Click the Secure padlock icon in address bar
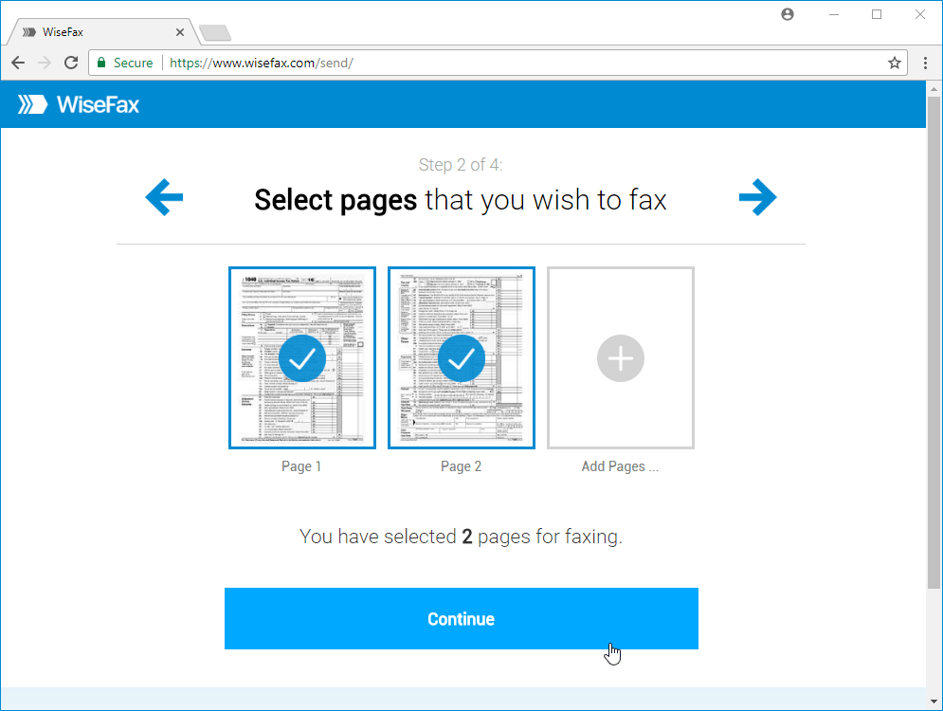 click(x=100, y=63)
